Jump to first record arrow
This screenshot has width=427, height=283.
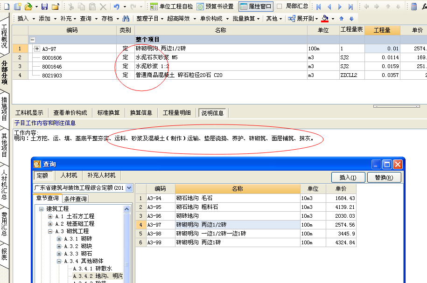[318, 7]
